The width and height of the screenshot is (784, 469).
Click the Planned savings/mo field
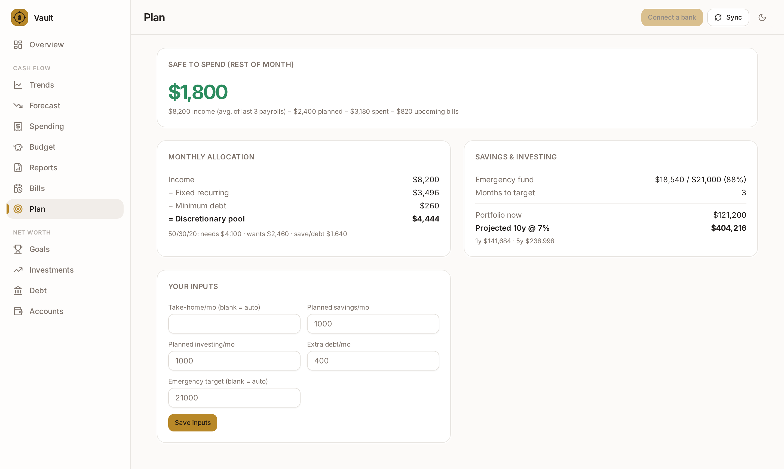[x=373, y=324]
